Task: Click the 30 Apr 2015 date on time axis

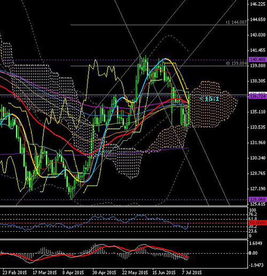Action: tap(104, 272)
